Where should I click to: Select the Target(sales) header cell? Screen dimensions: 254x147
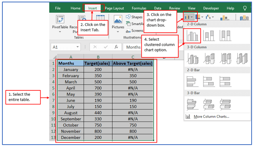pos(98,63)
